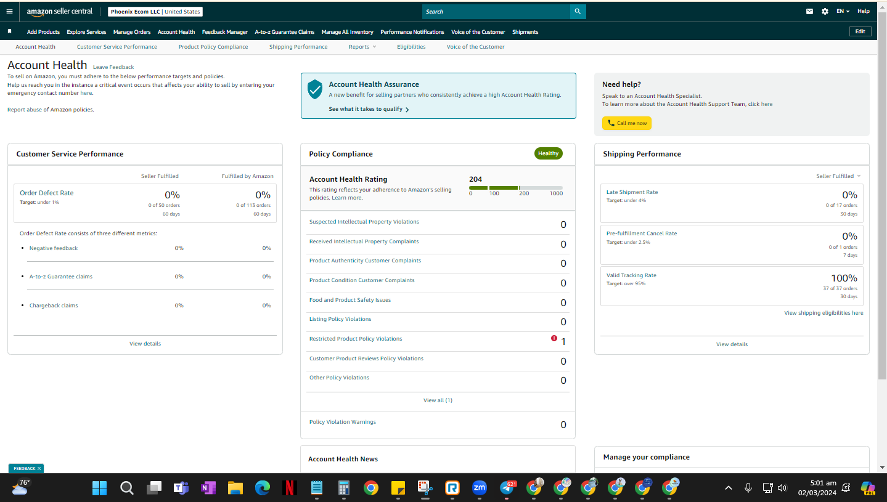Open Seller Fulfilled dropdown in Shipping Performance

(838, 176)
